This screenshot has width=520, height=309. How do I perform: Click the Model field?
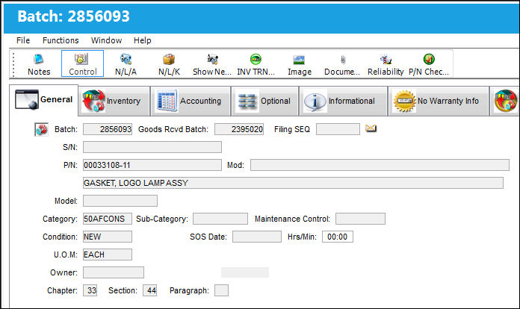pos(120,201)
